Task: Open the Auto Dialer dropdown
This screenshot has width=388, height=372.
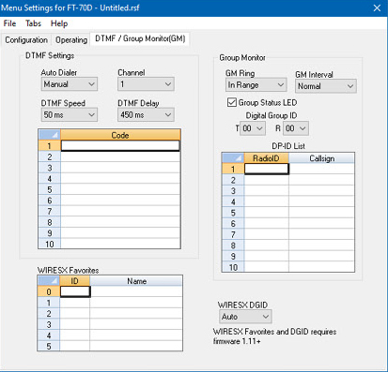Action: point(70,84)
